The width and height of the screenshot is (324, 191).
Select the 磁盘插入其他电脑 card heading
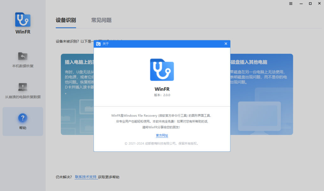click(x=249, y=62)
